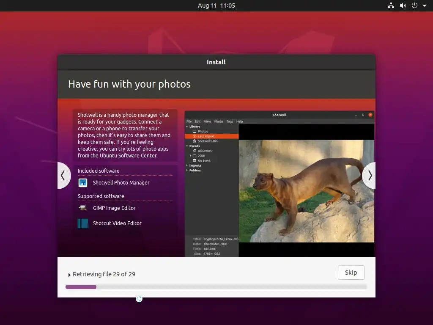This screenshot has width=433, height=325.
Task: Open the View menu in Shotwell preview
Action: point(207,121)
